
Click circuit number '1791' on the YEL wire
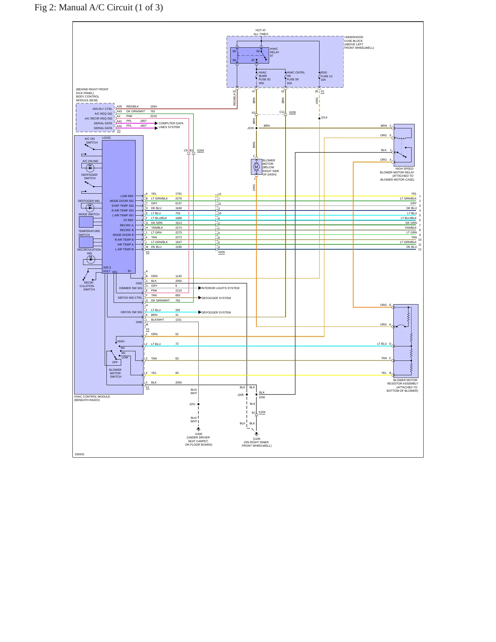[178, 194]
